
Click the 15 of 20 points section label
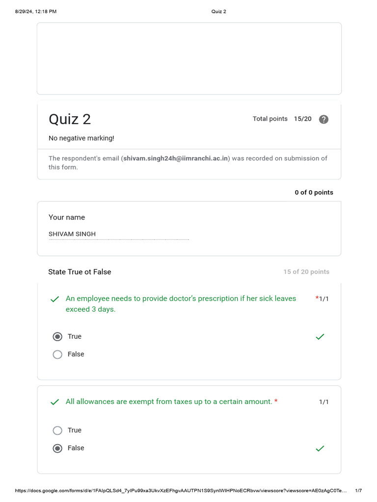pos(306,272)
